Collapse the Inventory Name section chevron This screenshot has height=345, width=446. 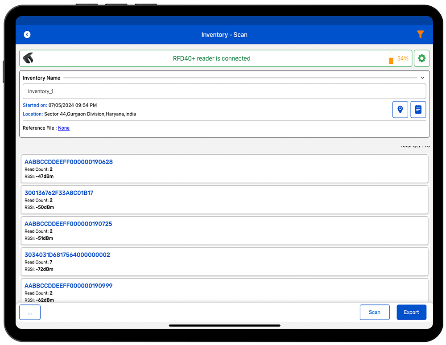click(x=422, y=78)
